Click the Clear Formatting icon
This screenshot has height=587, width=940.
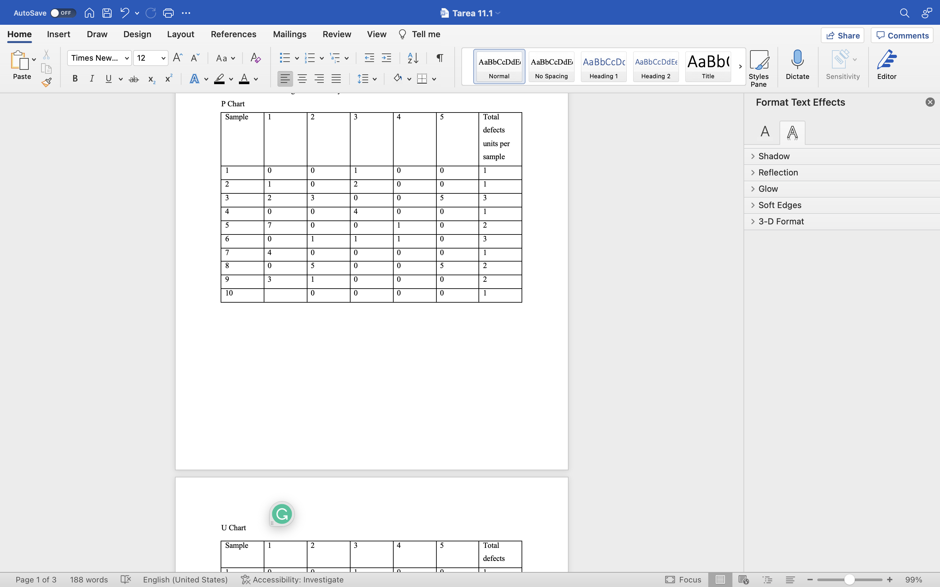pyautogui.click(x=255, y=58)
